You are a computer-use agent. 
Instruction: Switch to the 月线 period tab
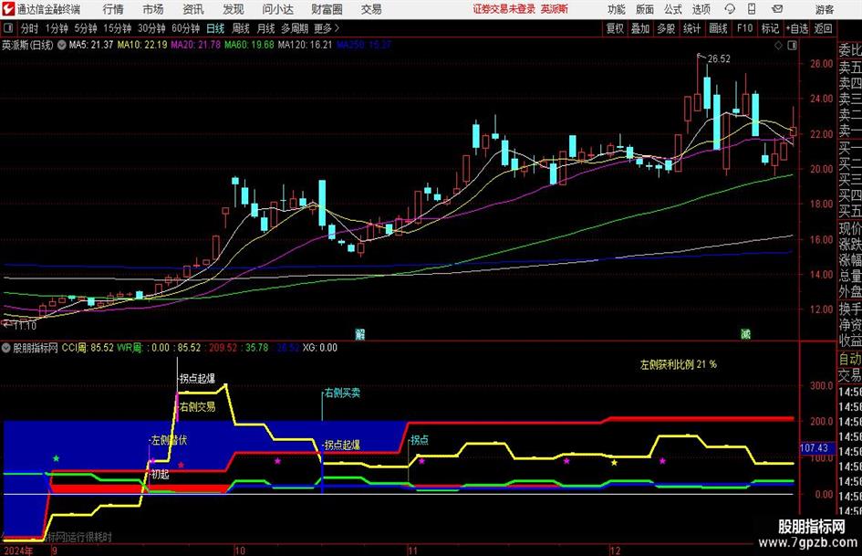coord(265,28)
